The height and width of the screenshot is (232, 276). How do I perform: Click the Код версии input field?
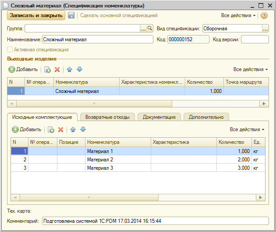[255, 39]
